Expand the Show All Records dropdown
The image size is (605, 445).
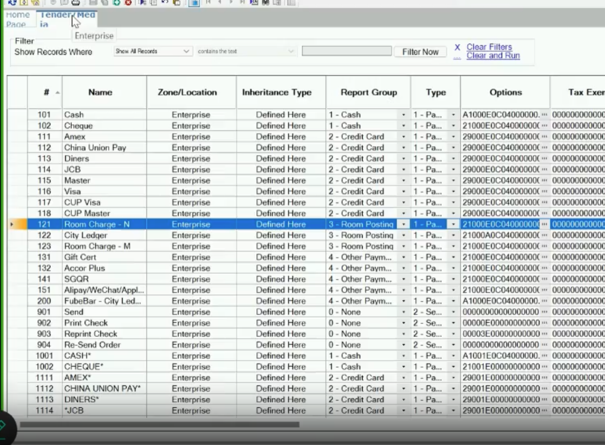(187, 51)
